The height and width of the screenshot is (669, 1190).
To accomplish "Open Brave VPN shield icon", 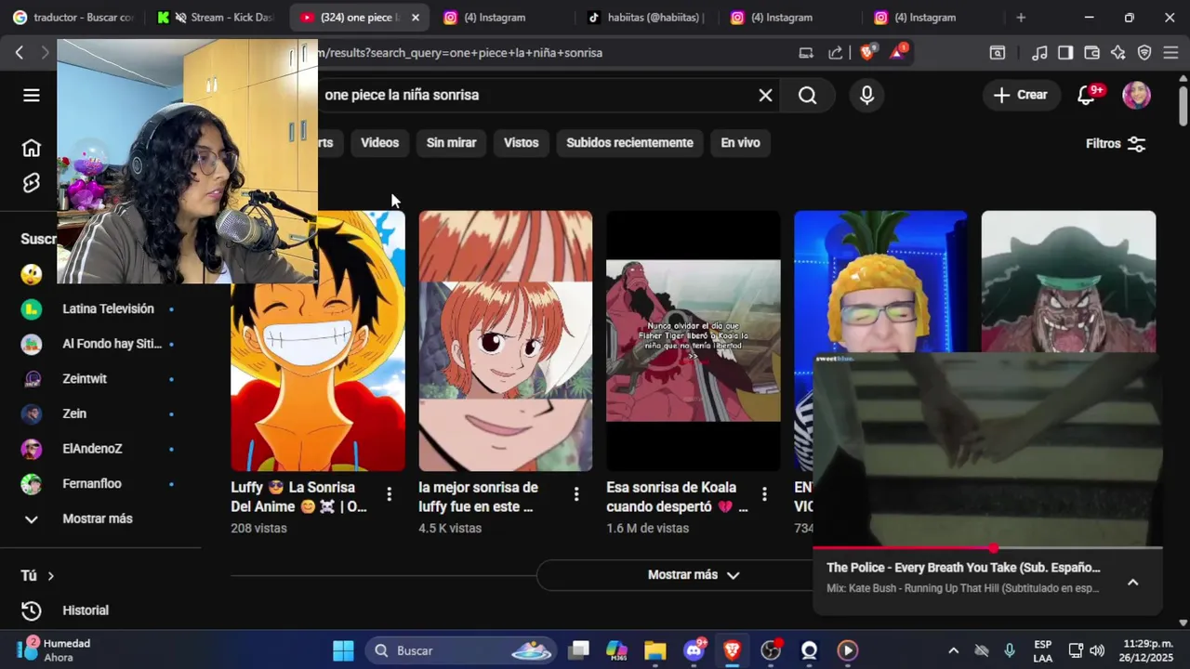I will (x=1144, y=53).
